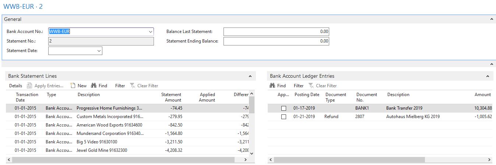Open Details menu in Bank Statement Lines
This screenshot has width=496, height=165.
(x=15, y=86)
